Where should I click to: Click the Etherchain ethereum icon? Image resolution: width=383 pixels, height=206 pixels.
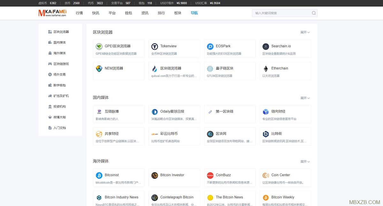(266, 69)
